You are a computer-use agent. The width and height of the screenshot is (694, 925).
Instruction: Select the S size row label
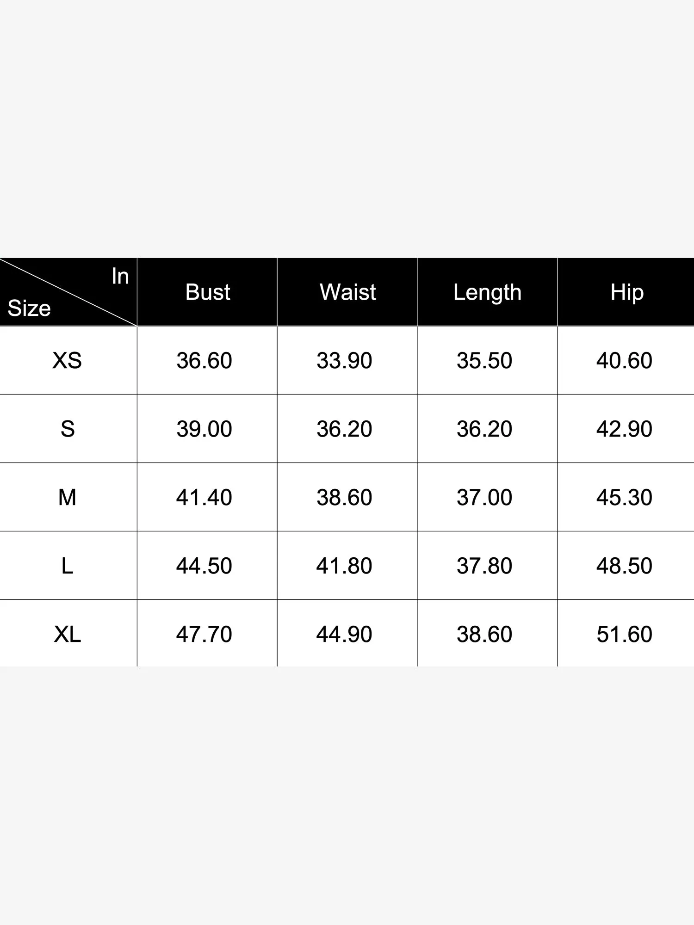(68, 429)
